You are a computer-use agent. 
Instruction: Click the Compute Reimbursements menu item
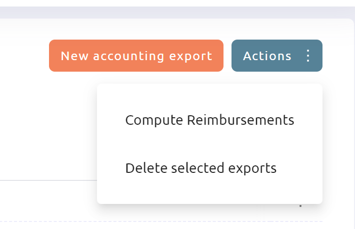tap(209, 120)
